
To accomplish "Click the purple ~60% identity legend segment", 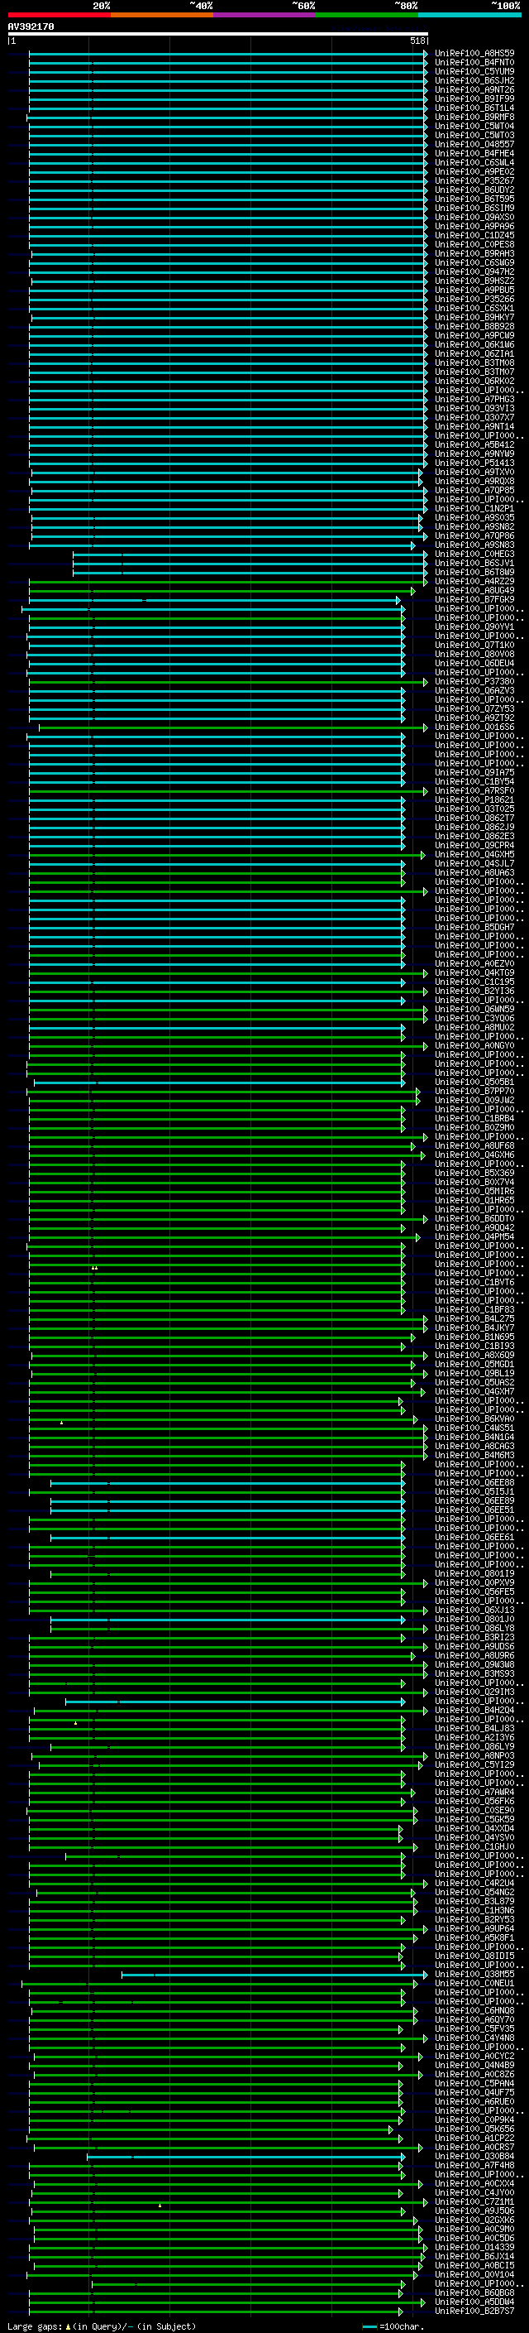I will coord(264,15).
